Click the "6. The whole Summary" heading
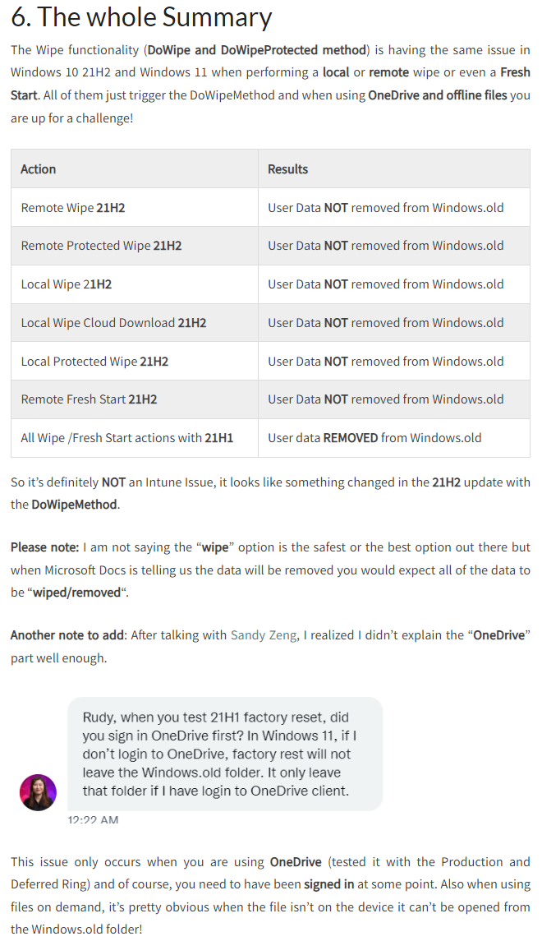 141,17
